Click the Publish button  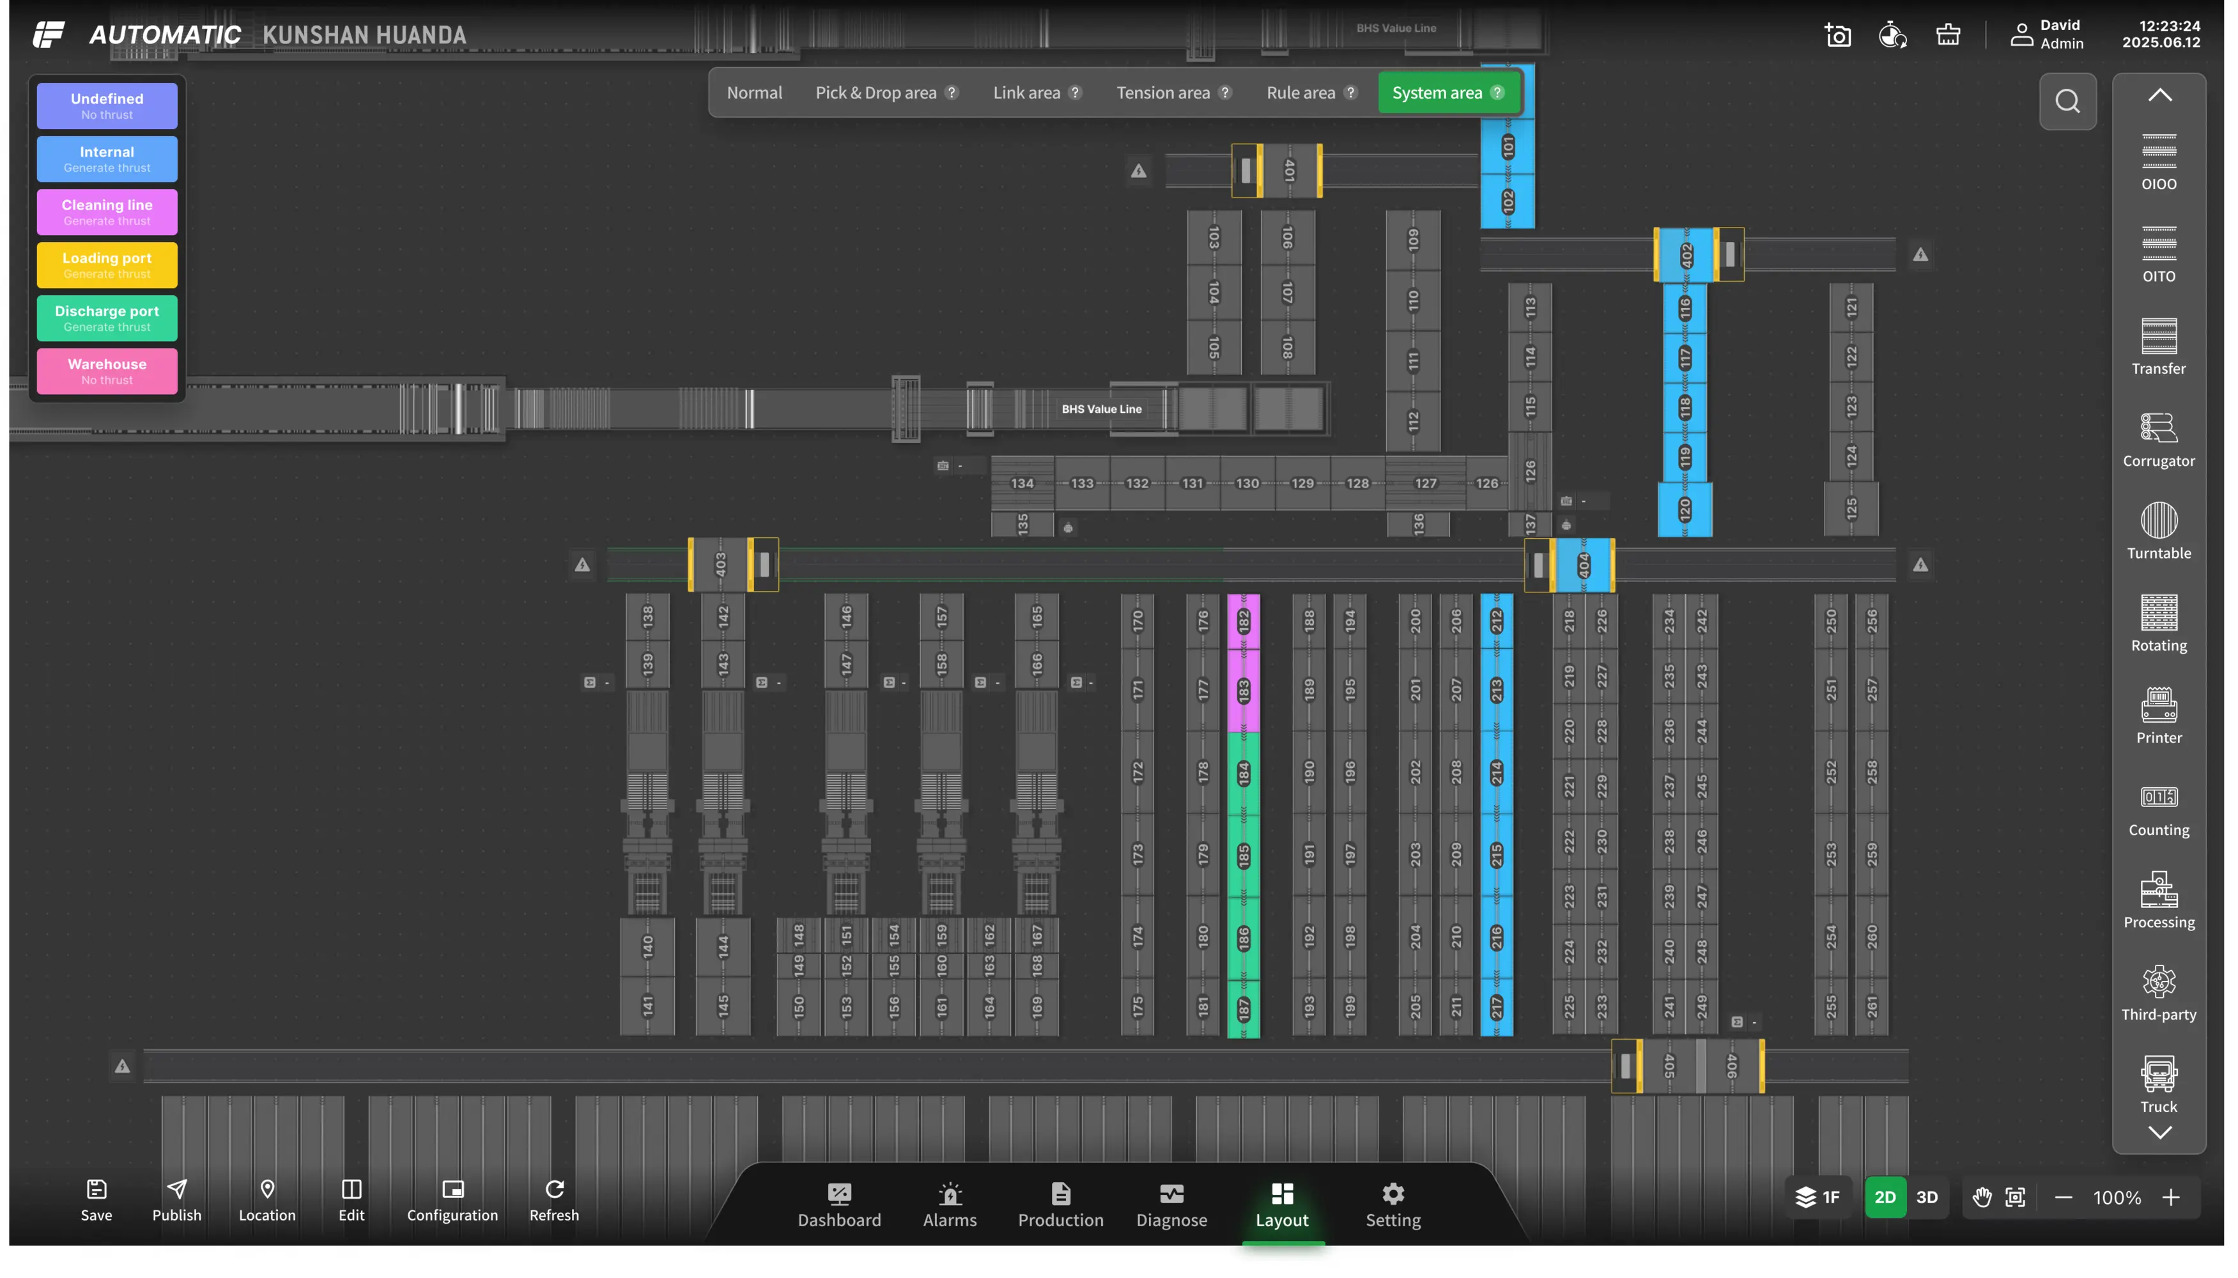click(x=176, y=1200)
